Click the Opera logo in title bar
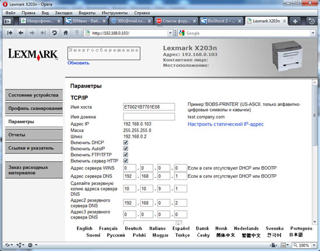The image size is (320, 251). click(x=5, y=4)
